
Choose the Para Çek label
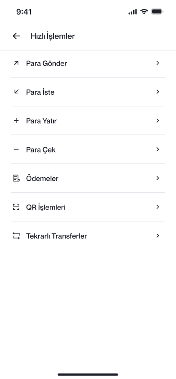click(x=41, y=150)
